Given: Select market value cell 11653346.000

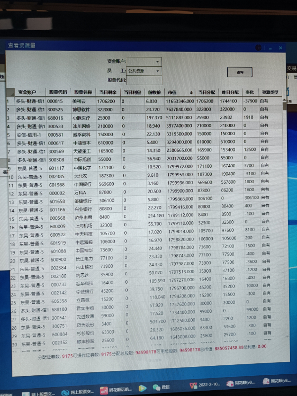Looking at the screenshot, I should 180,101.
